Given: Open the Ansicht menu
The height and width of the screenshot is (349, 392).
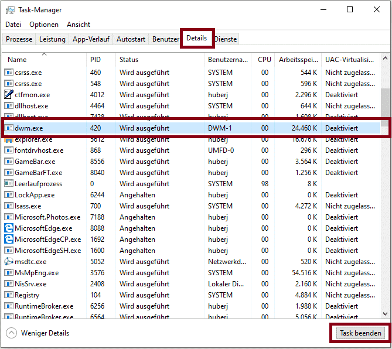Looking at the screenshot, I should click(x=79, y=25).
